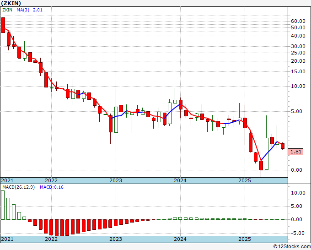Click the ©12Stocks.com attribution text
Viewport: 311px width, 250px height.
point(292,246)
